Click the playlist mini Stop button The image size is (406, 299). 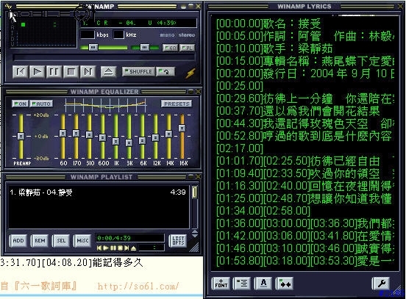[x=120, y=248]
